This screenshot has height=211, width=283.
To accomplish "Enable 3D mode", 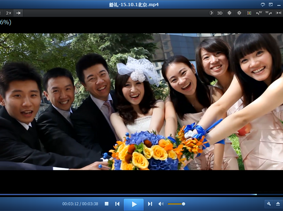I will click(220, 13).
